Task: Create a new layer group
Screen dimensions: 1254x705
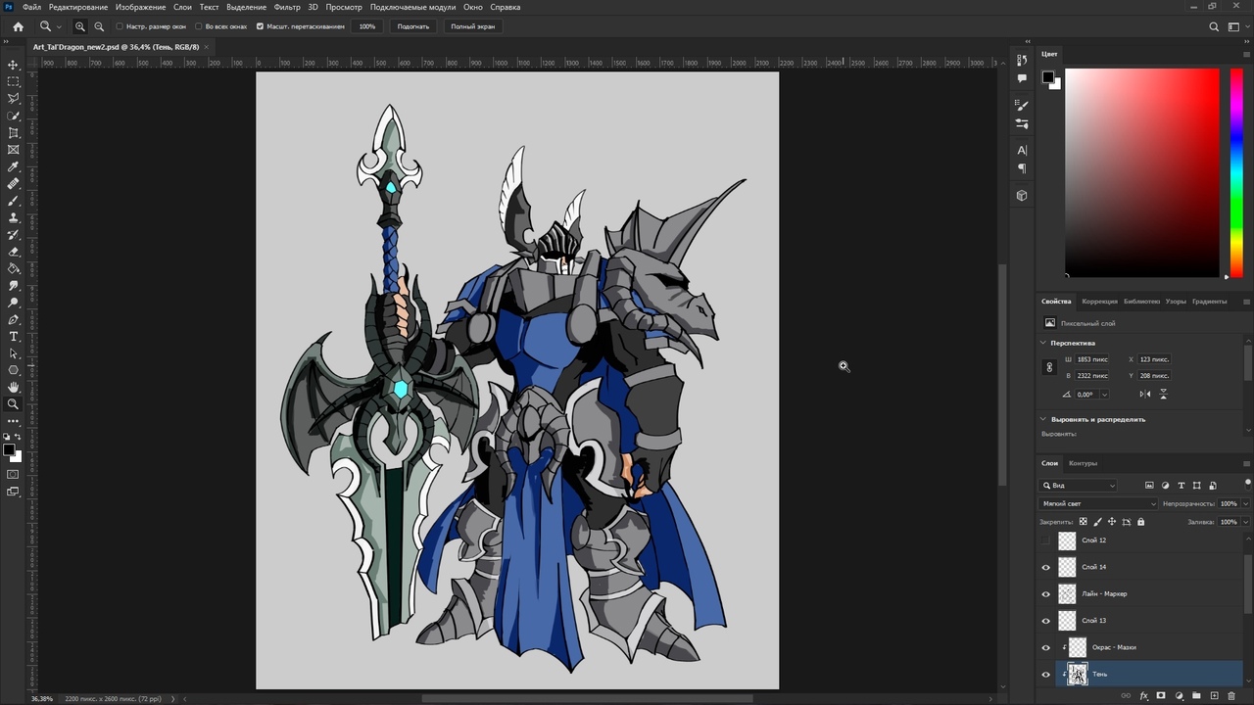Action: tap(1196, 696)
